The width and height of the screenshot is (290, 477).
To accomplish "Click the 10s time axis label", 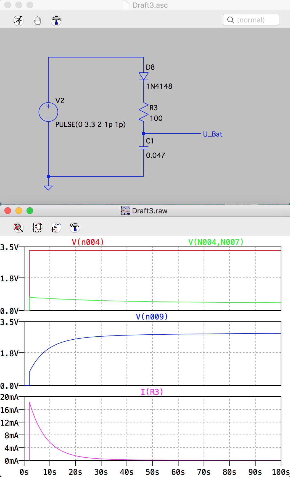I will 49,472.
